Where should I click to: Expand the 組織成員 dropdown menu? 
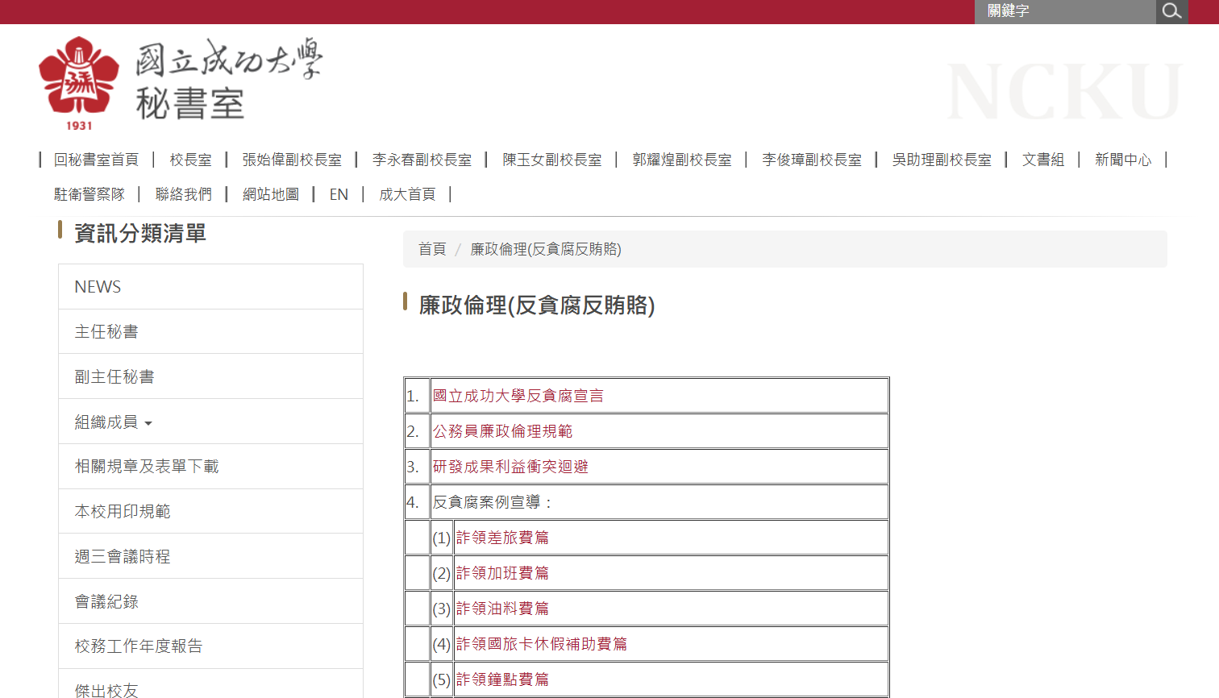pos(114,422)
